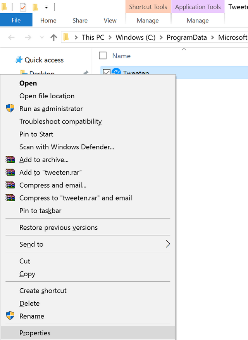Click This PC in the address bar

tap(93, 38)
